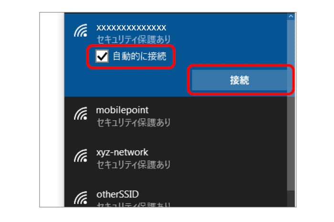
Task: Click the 自動的に接続 label text
Action: pos(139,57)
